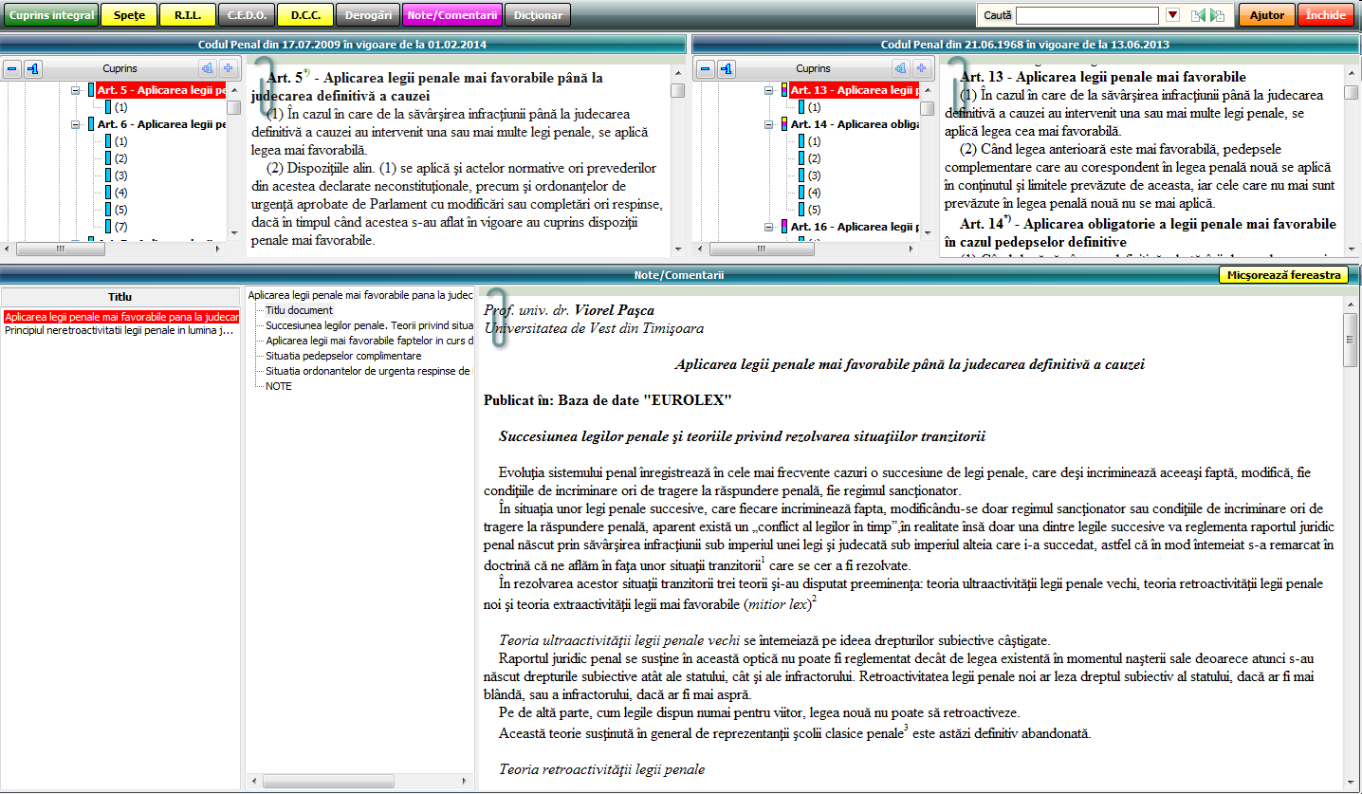Click the collapse-to-level-1 icon in left Cuprins
Screen dimensions: 1362x794
click(x=34, y=68)
